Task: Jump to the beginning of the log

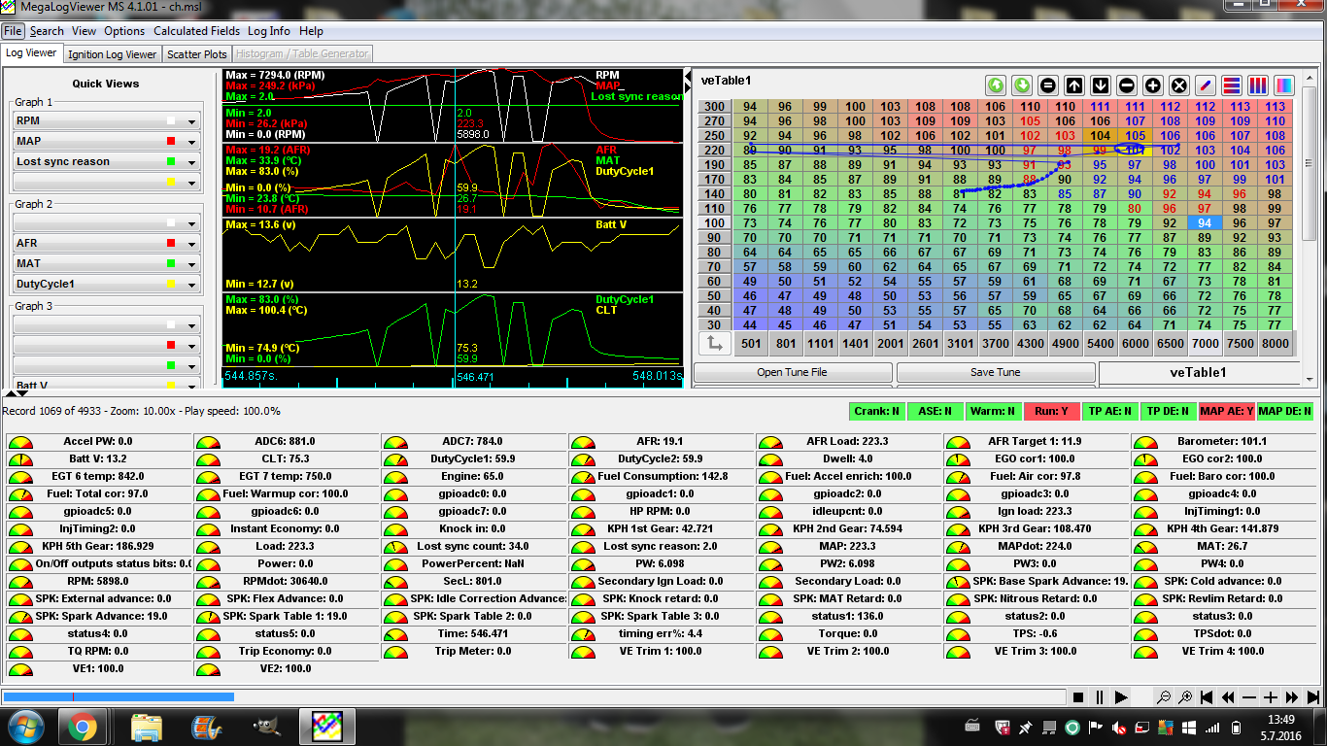Action: [1207, 697]
